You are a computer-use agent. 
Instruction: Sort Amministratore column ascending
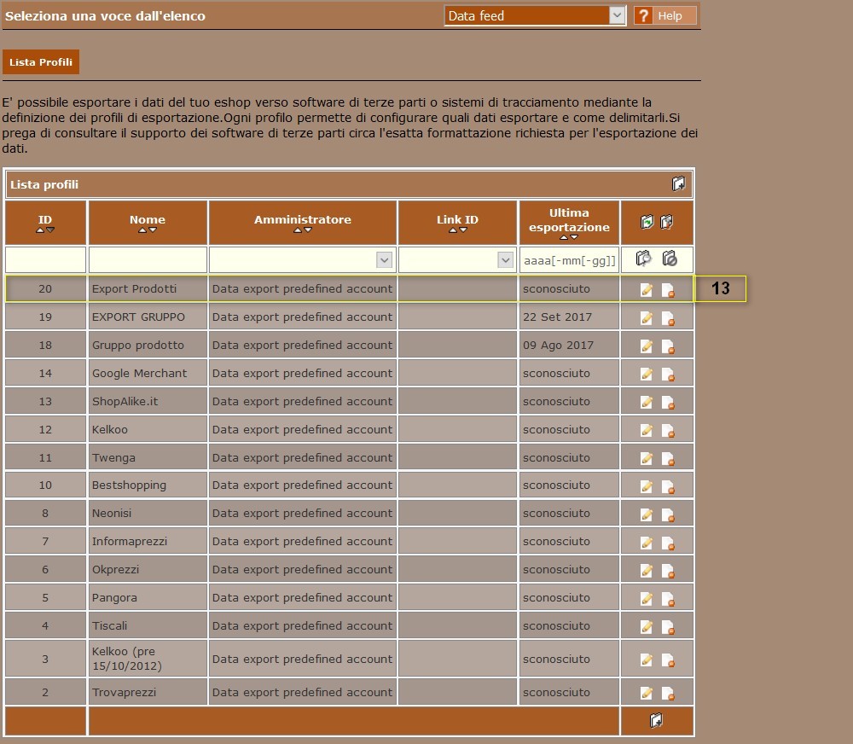pos(298,230)
